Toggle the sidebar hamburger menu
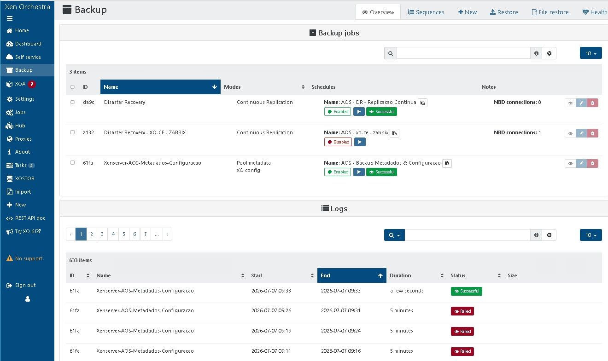This screenshot has width=608, height=361. click(x=10, y=18)
